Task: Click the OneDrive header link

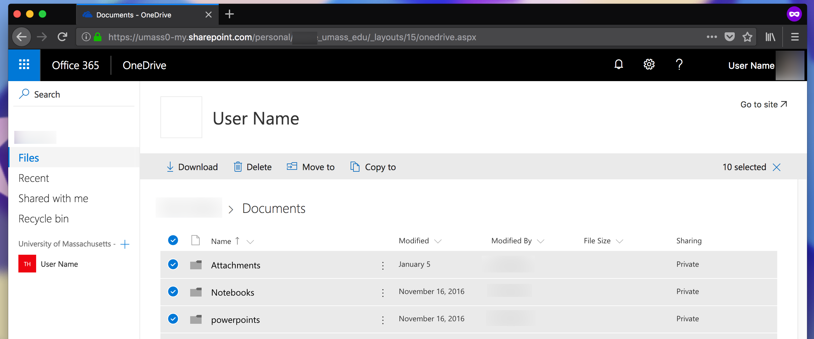Action: 145,65
